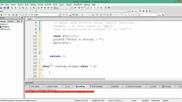Go to previous bookmark icon
Screen dimensions: 182x102
coord(143,11)
